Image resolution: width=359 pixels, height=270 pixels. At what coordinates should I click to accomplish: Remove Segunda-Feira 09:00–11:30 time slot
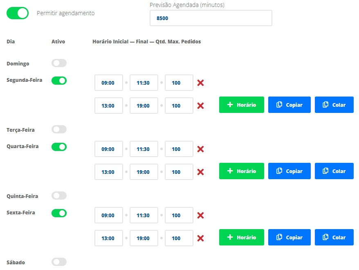tap(200, 83)
